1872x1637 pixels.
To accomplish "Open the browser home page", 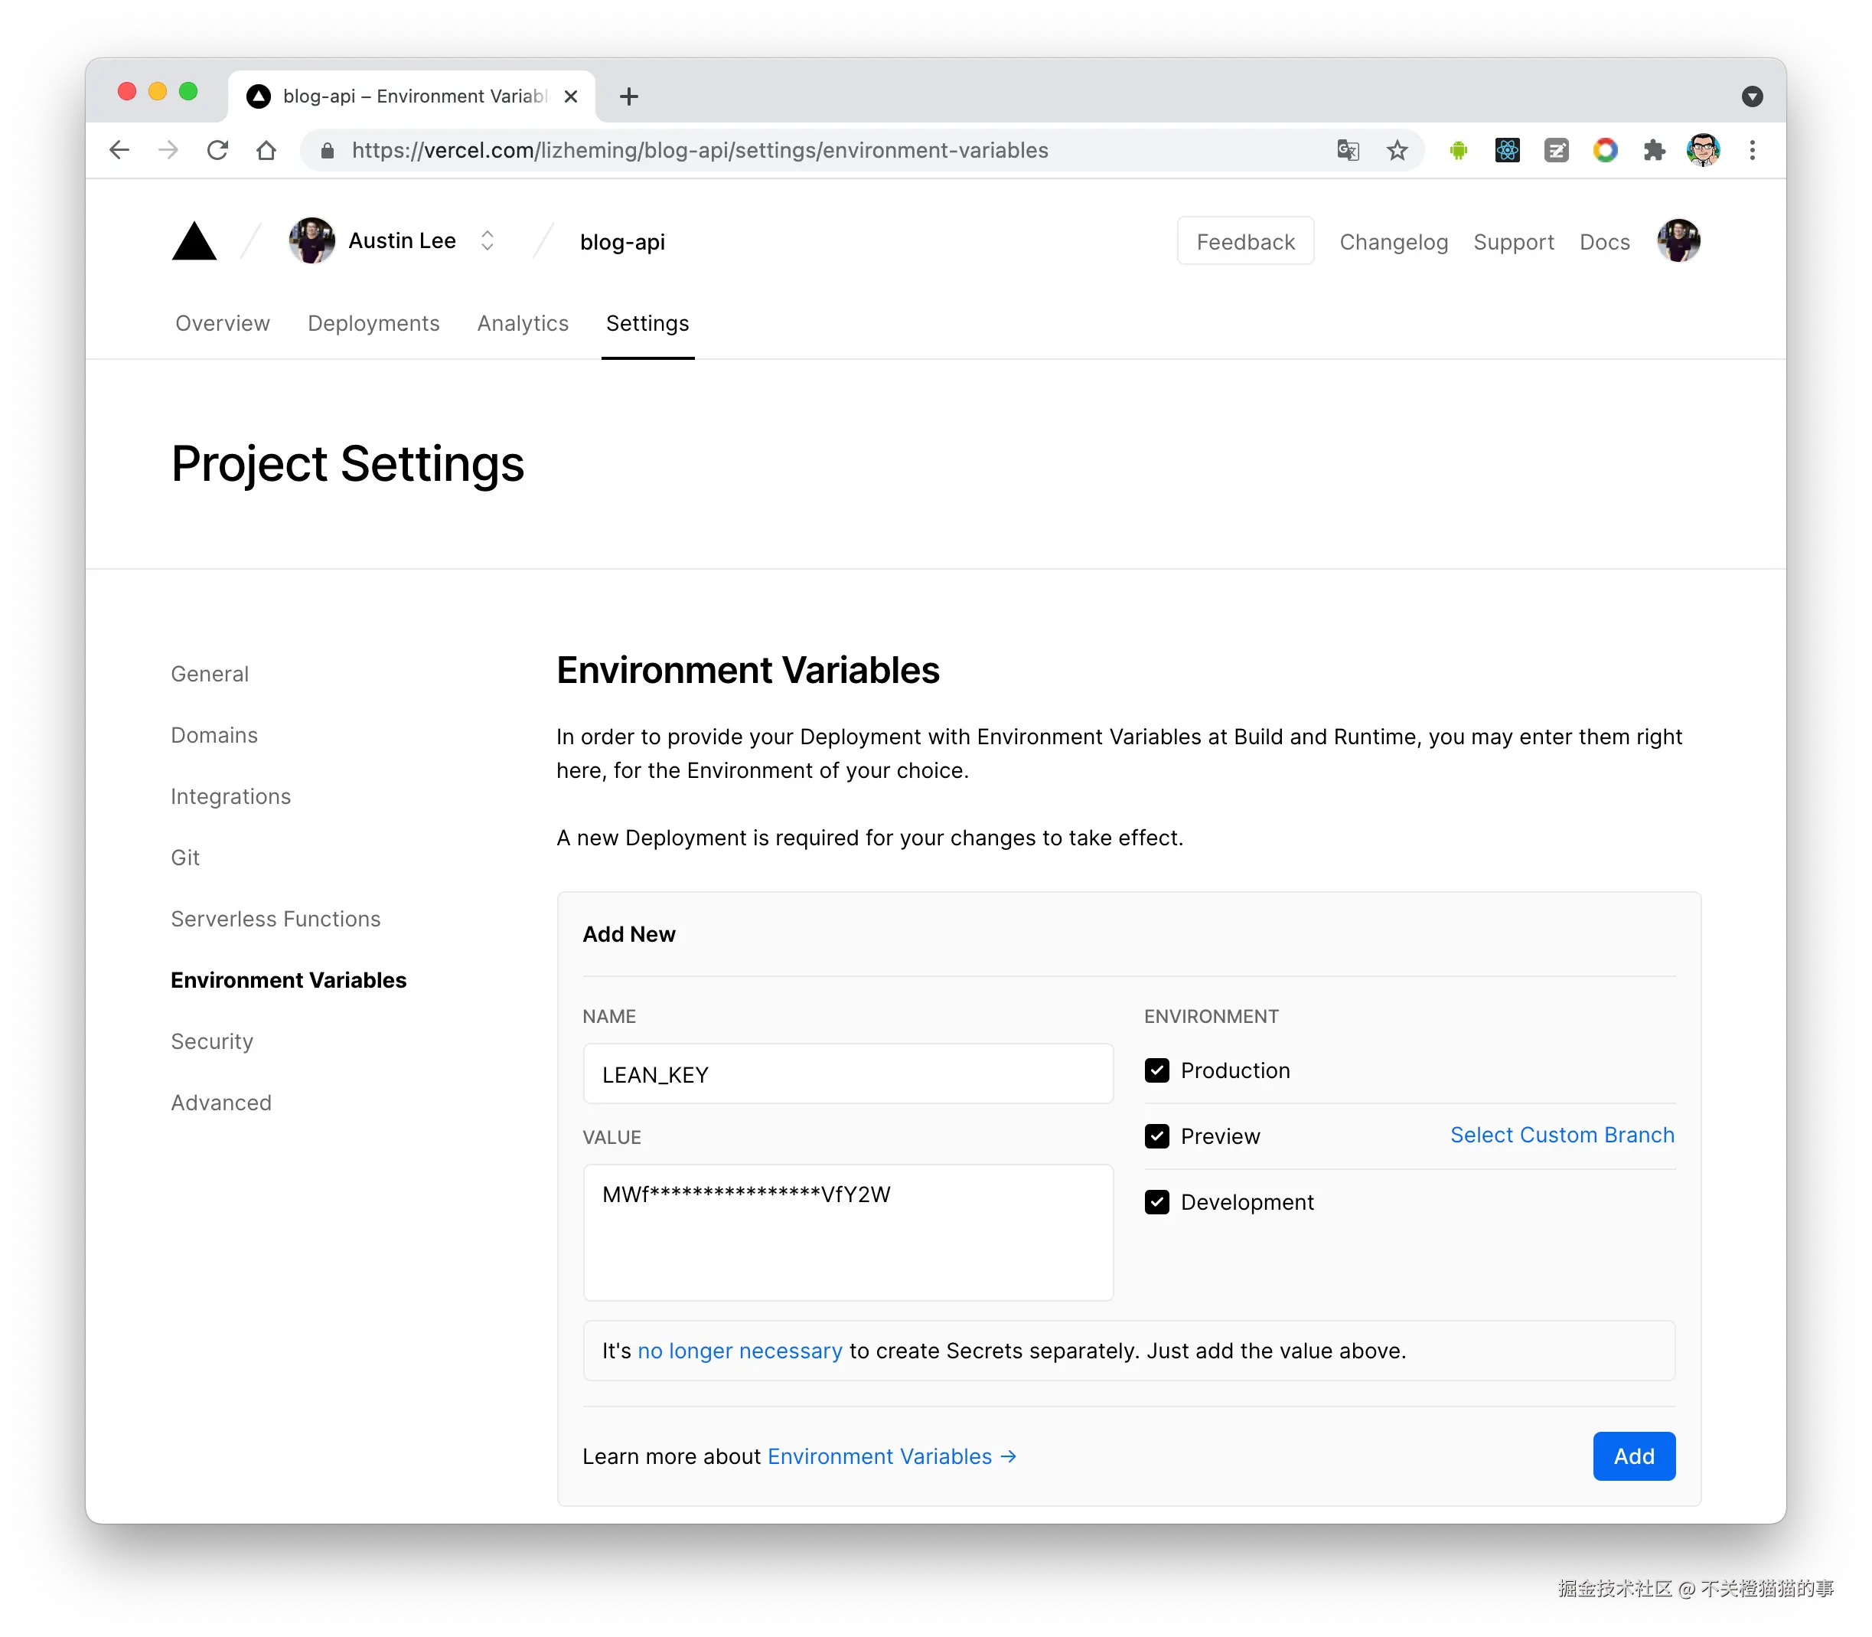I will click(x=266, y=150).
